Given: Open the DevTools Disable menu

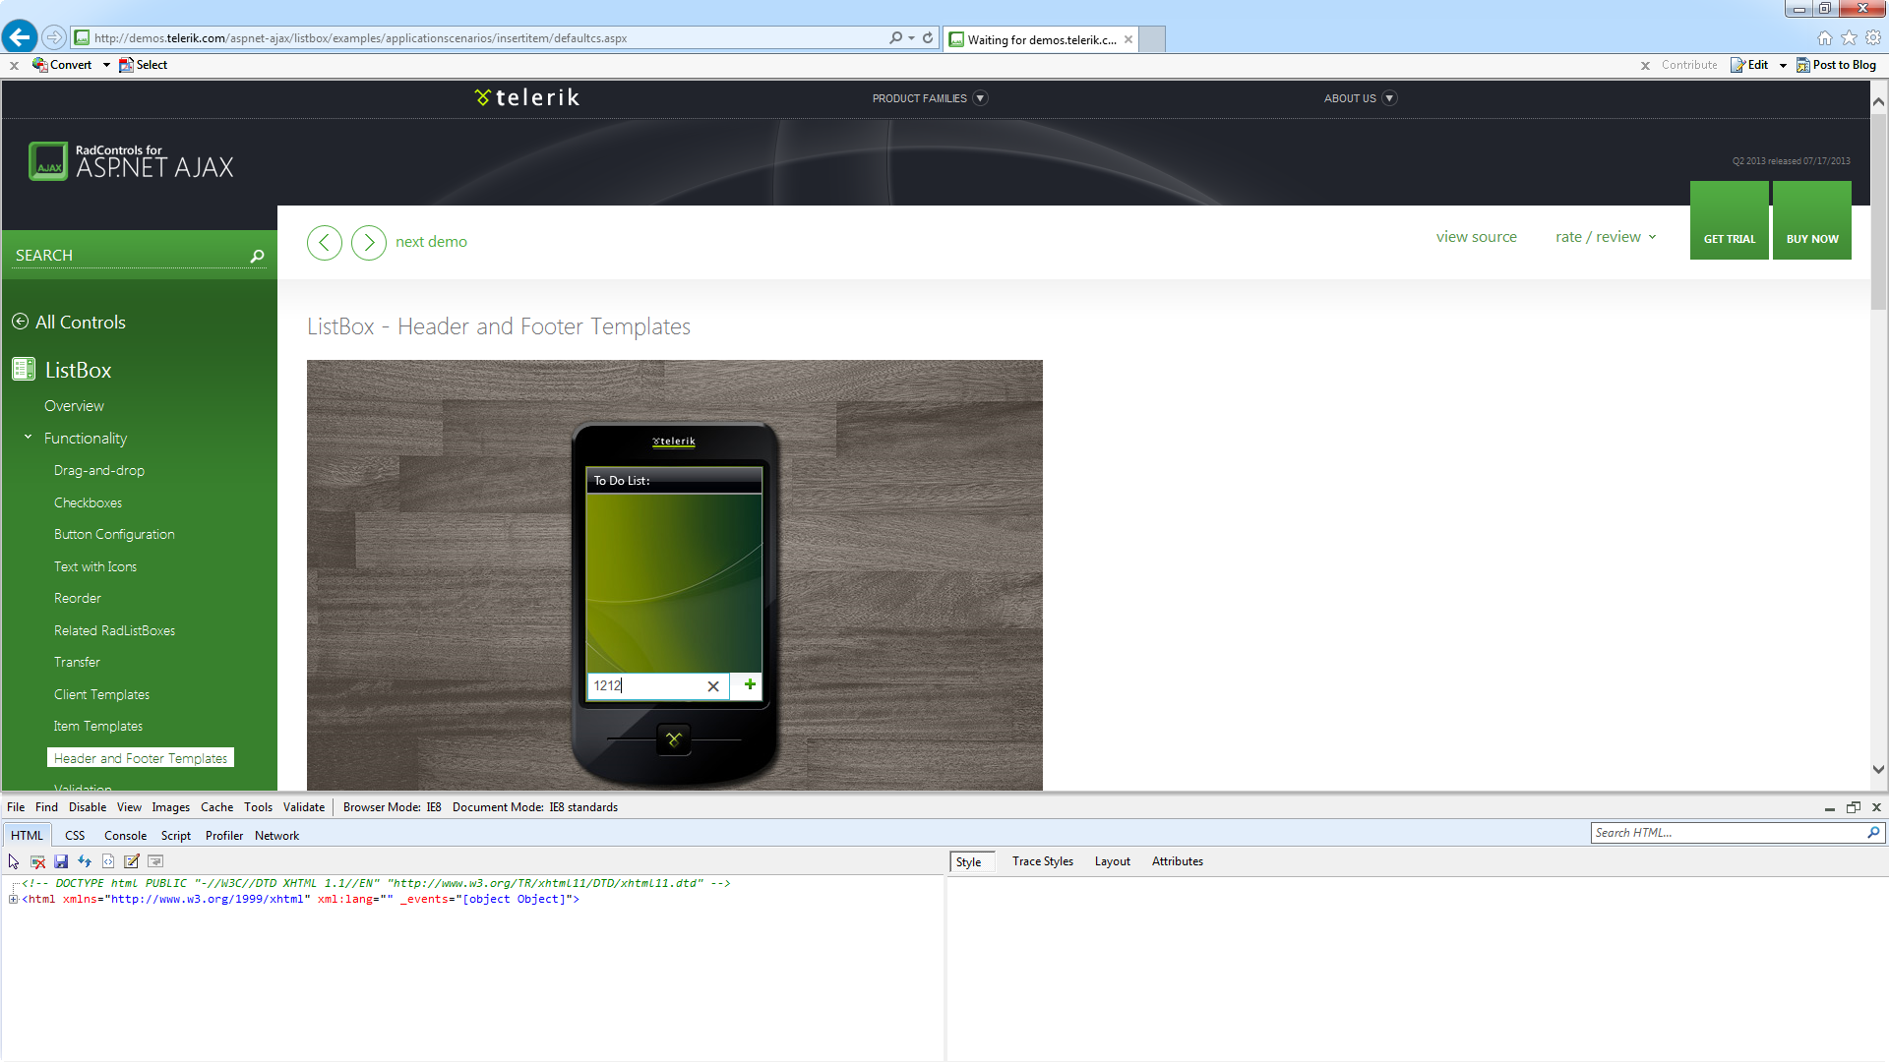Looking at the screenshot, I should 88,807.
